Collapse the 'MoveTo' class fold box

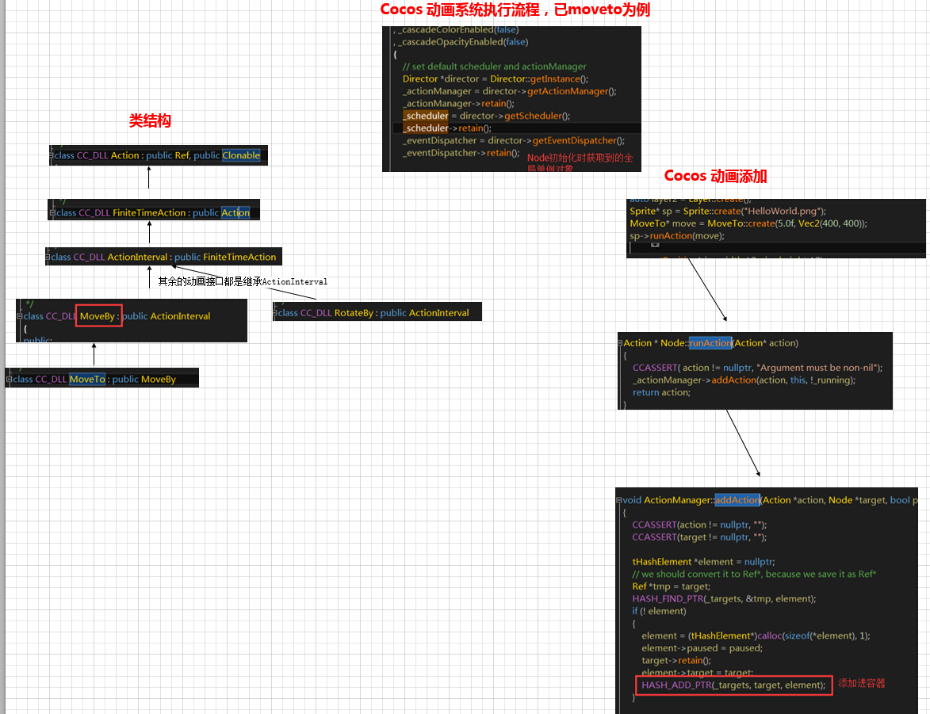[x=9, y=379]
